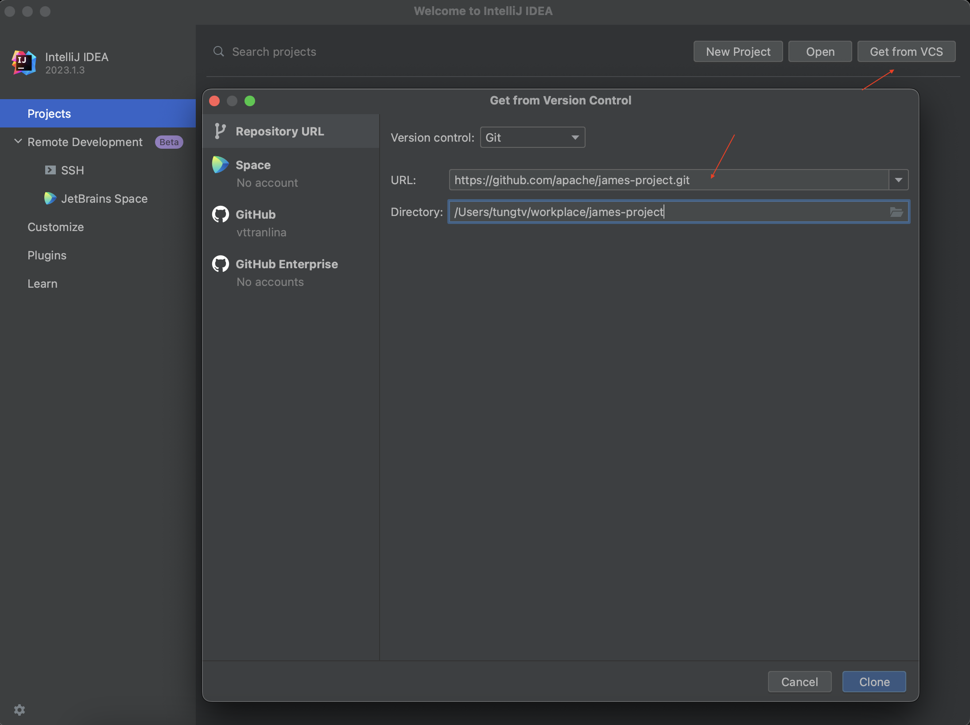Open JetBrains Space remote development
The height and width of the screenshot is (725, 970).
point(104,199)
